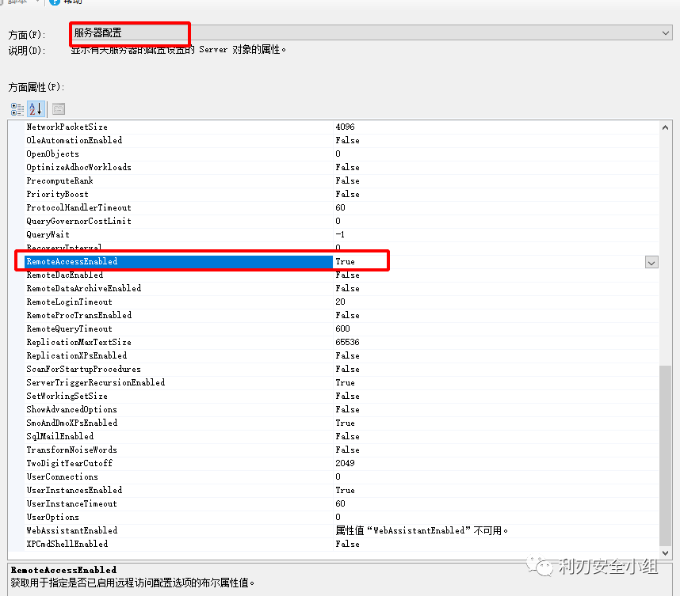680x596 pixels.
Task: Select the WebAssistantEnabled property row
Action: [x=71, y=531]
